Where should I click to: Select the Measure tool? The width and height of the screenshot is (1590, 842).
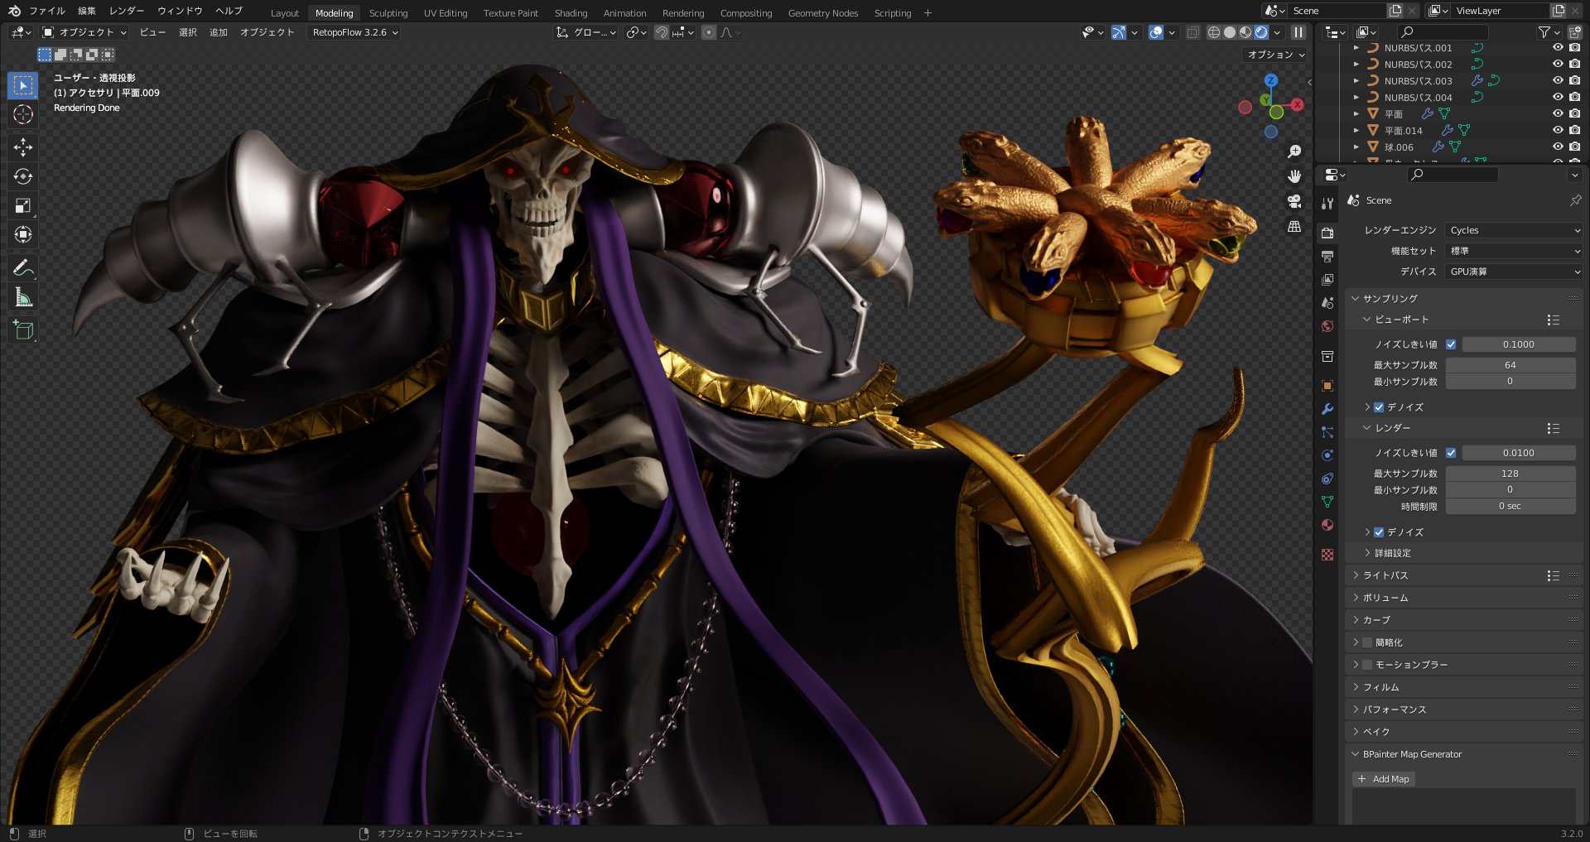pyautogui.click(x=23, y=297)
